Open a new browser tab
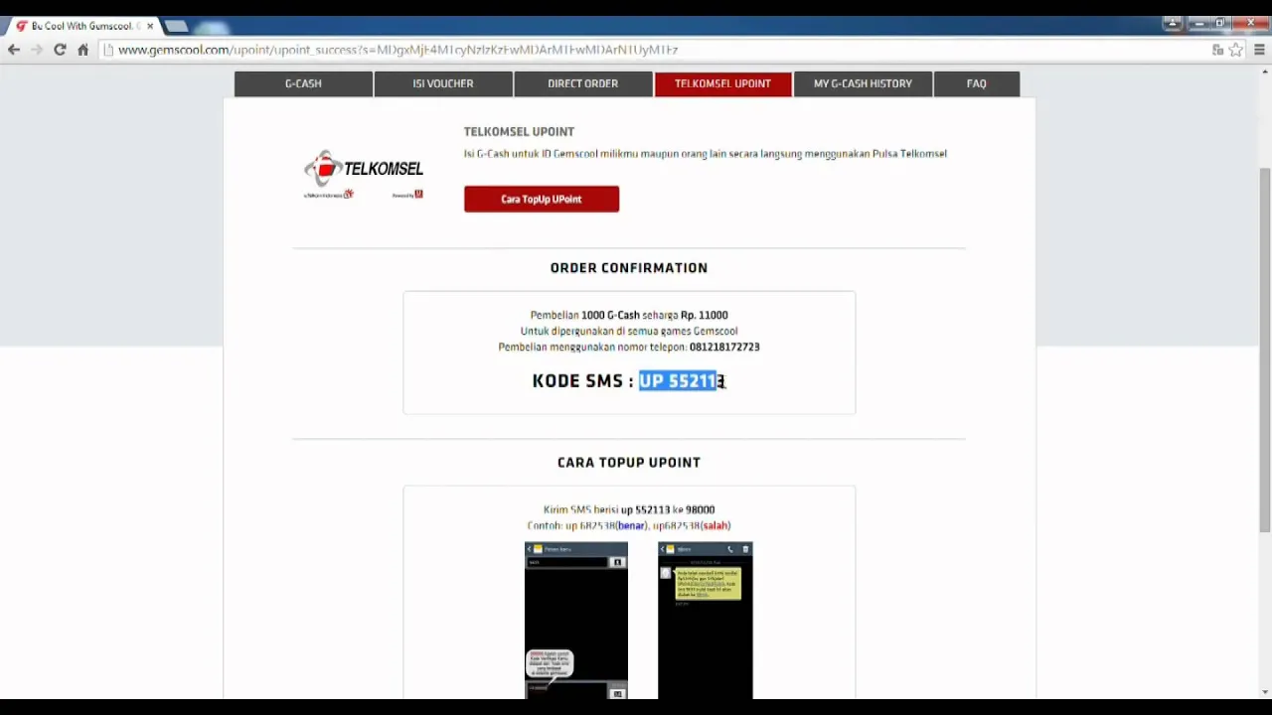This screenshot has height=715, width=1272. [x=176, y=26]
